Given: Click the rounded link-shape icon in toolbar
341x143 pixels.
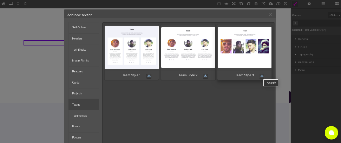Looking at the screenshot, I should (278, 4).
